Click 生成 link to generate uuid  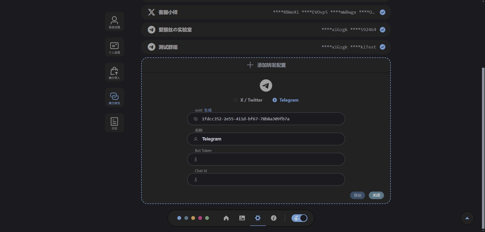click(208, 110)
